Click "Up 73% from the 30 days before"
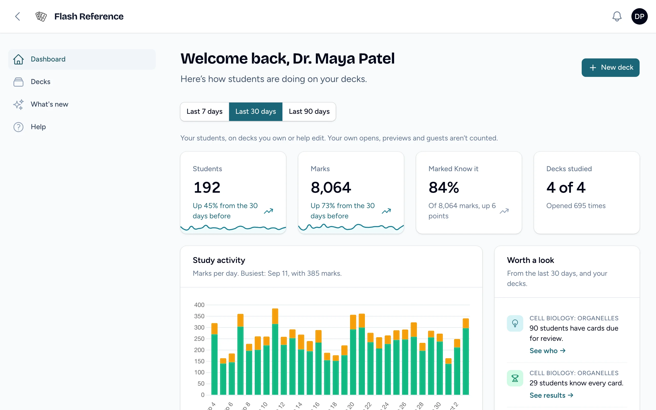Screen dimensions: 656x410 (x=343, y=211)
